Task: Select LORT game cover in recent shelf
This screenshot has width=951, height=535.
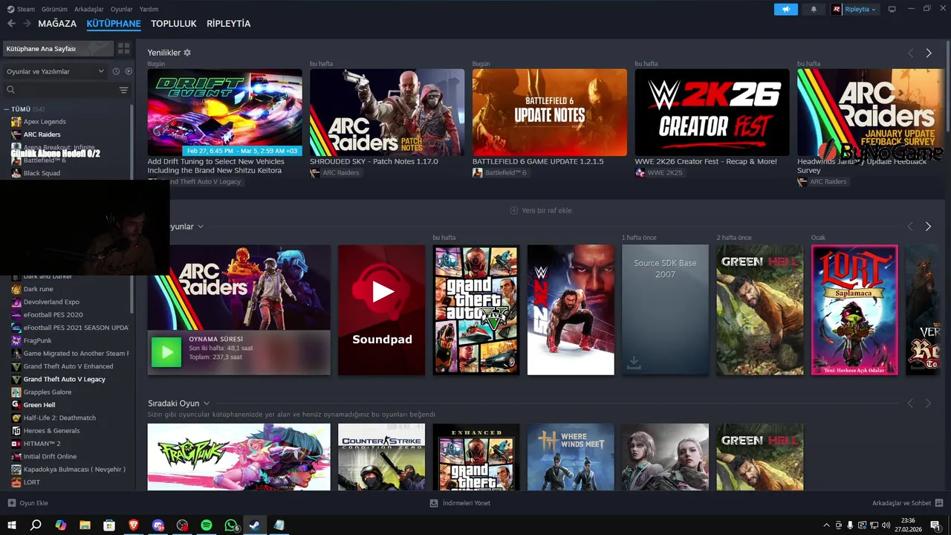Action: coord(854,310)
